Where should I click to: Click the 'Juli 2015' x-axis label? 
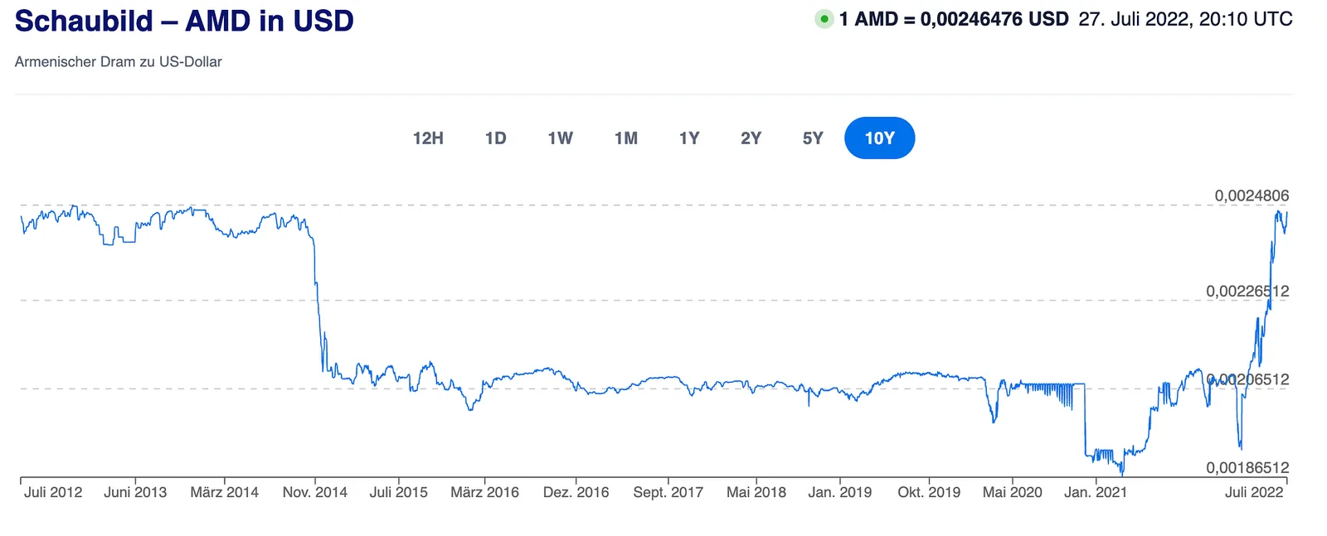399,492
